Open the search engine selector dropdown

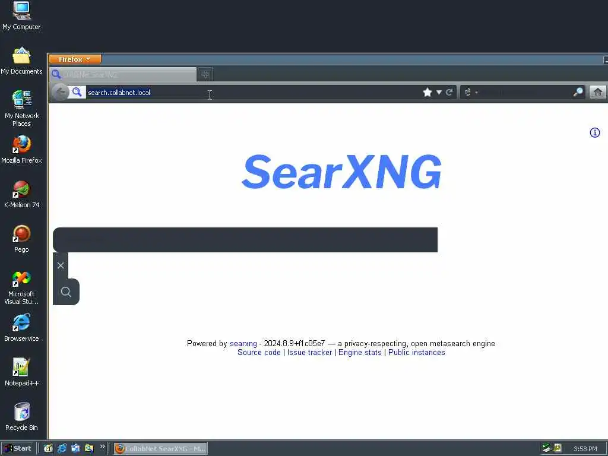click(x=471, y=92)
